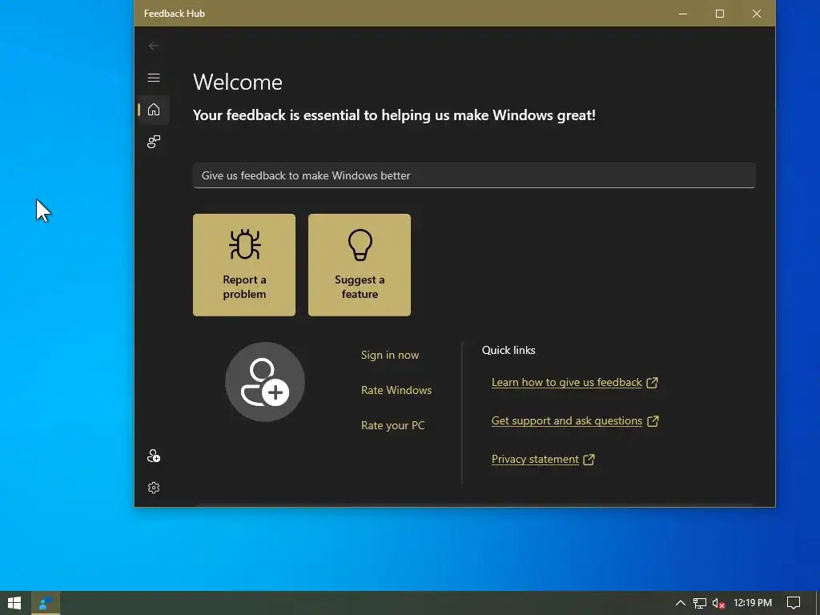The height and width of the screenshot is (615, 820).
Task: Click the back arrow at top left
Action: (x=153, y=46)
